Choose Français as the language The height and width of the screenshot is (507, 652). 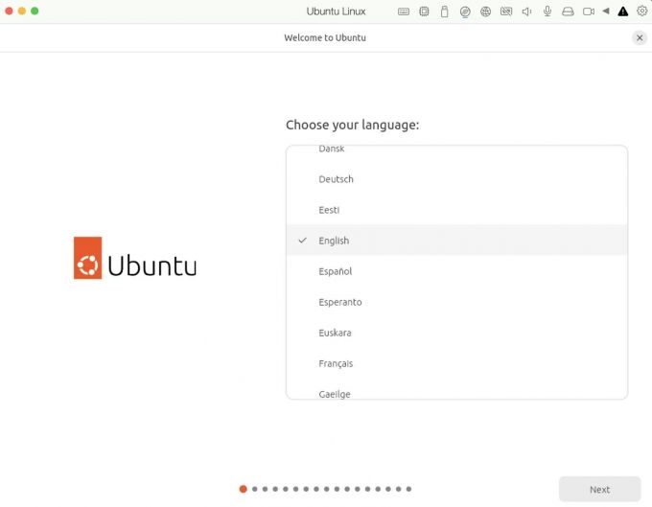[x=456, y=363]
